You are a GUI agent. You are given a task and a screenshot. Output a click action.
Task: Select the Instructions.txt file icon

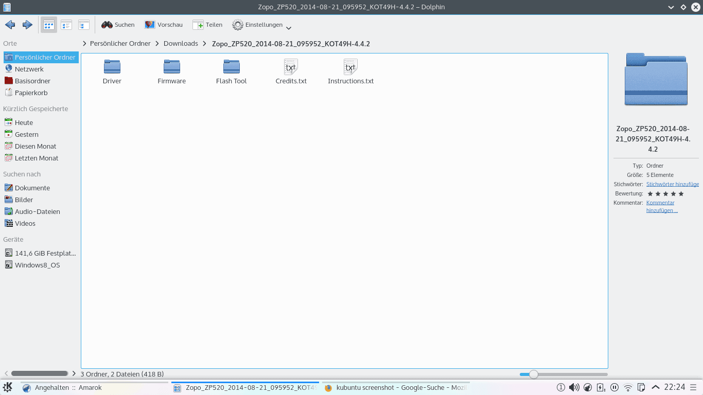tap(351, 66)
